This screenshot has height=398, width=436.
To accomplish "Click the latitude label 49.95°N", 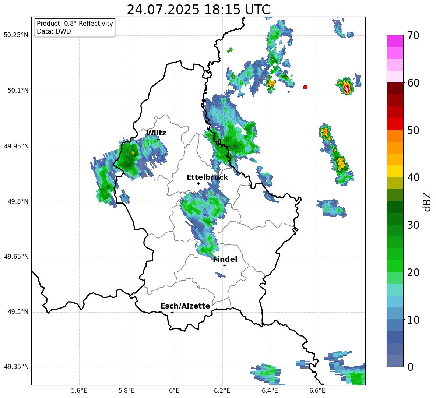I will point(16,146).
